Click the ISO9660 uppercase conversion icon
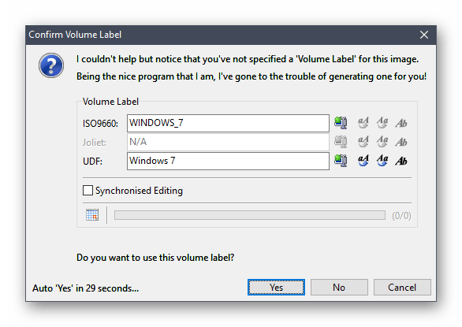The width and height of the screenshot is (462, 327). pos(363,123)
